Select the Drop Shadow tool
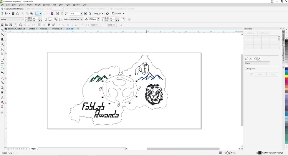Image resolution: width=288 pixels, height=156 pixels. coord(2,88)
